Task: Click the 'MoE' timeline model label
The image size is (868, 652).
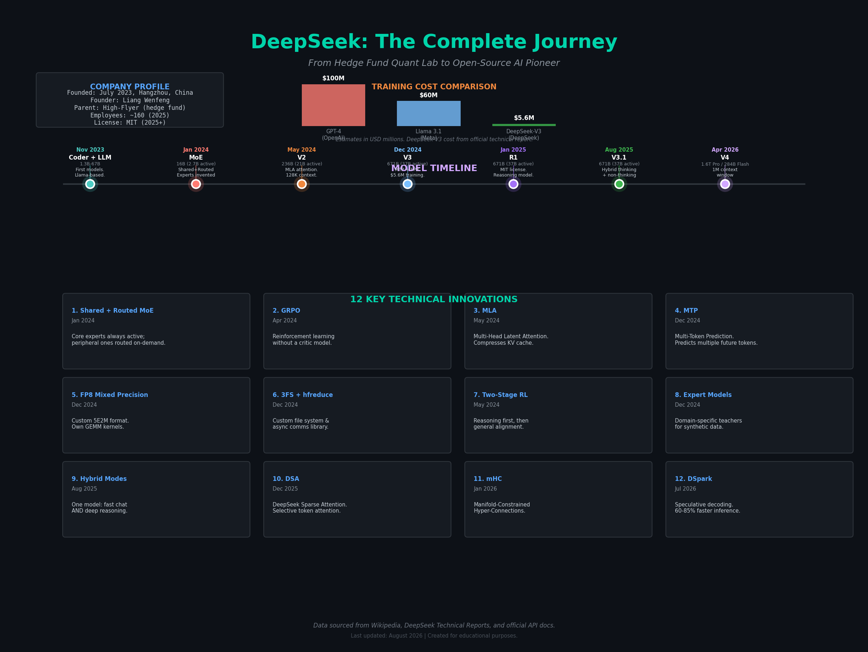Action: coord(196,157)
